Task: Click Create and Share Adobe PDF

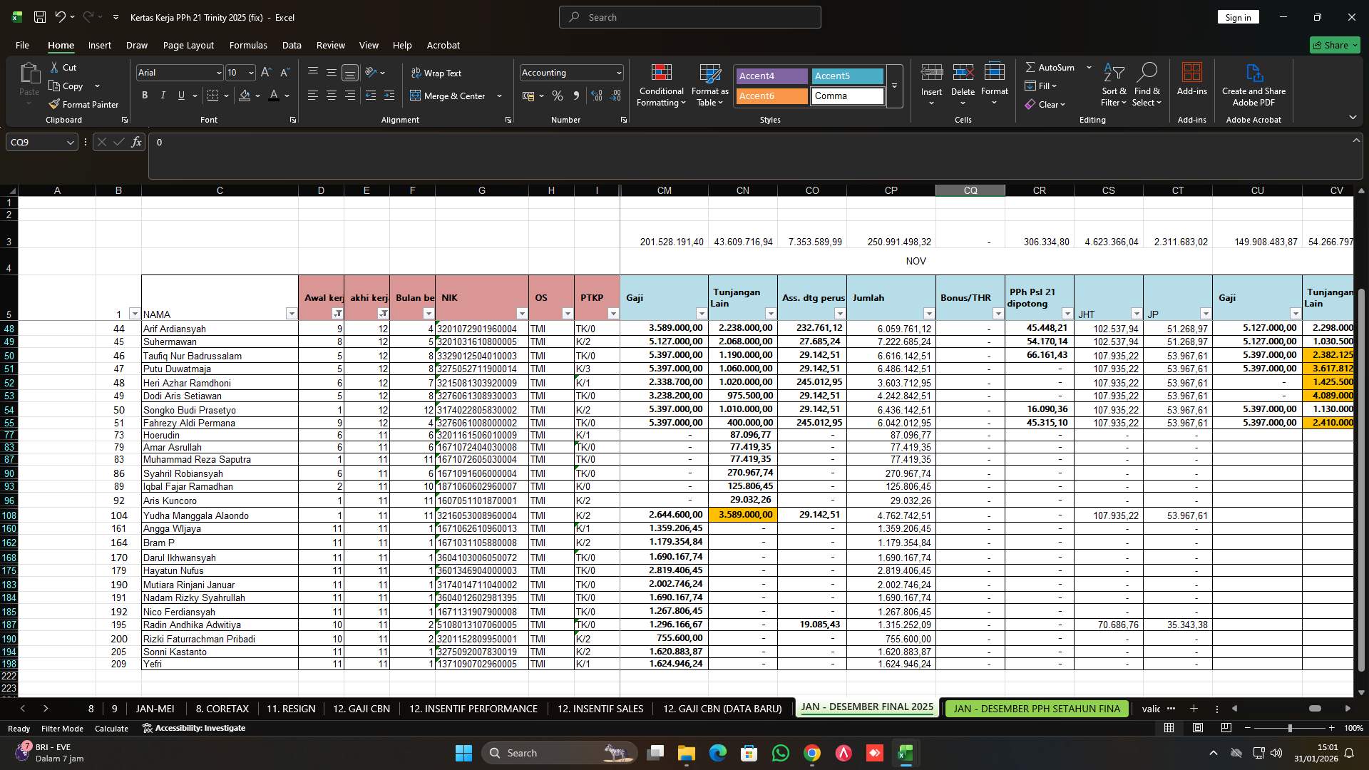Action: point(1253,85)
